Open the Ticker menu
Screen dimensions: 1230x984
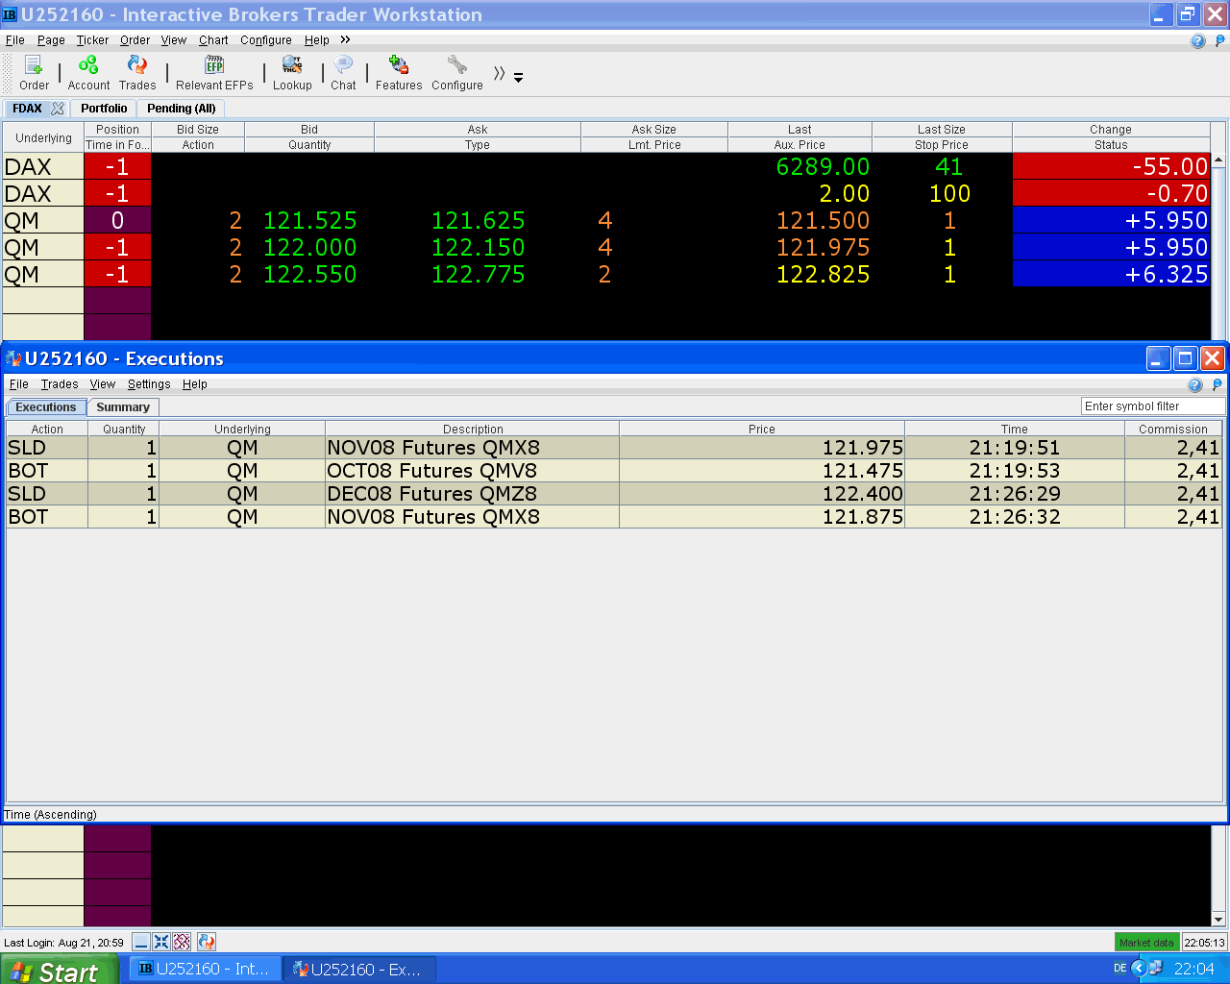click(x=92, y=40)
